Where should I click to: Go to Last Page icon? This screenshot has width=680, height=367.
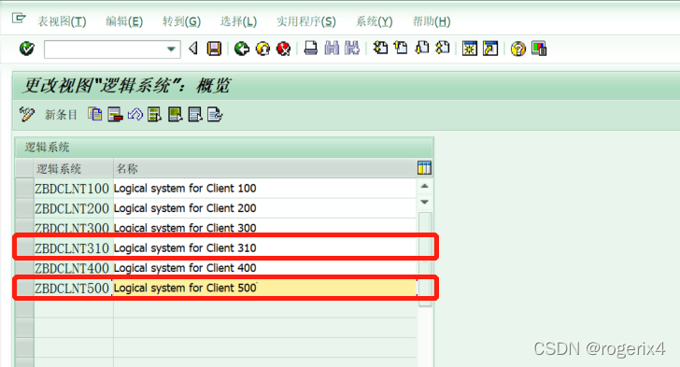[443, 49]
